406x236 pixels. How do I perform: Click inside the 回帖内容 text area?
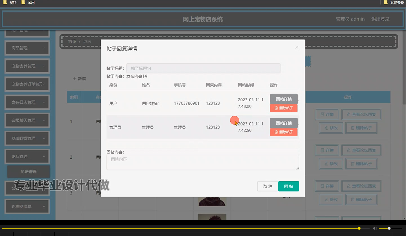click(202, 162)
